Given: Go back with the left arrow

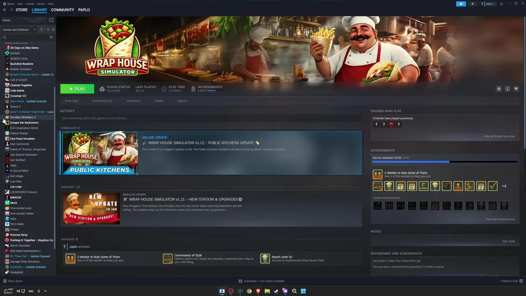Looking at the screenshot, I should [x=5, y=10].
